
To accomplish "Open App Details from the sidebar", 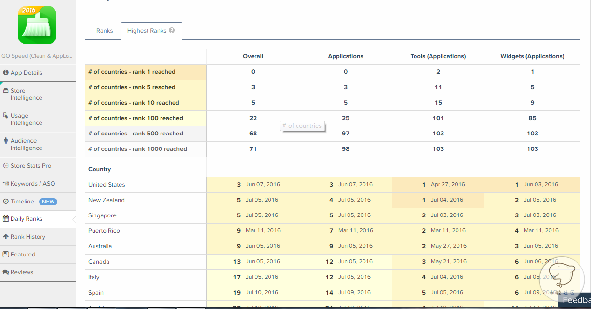I will (x=27, y=73).
